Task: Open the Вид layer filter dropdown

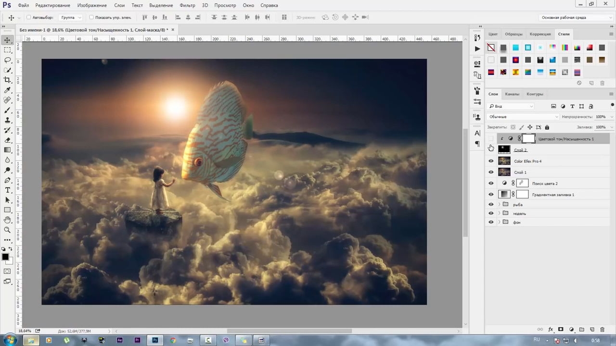Action: click(512, 106)
